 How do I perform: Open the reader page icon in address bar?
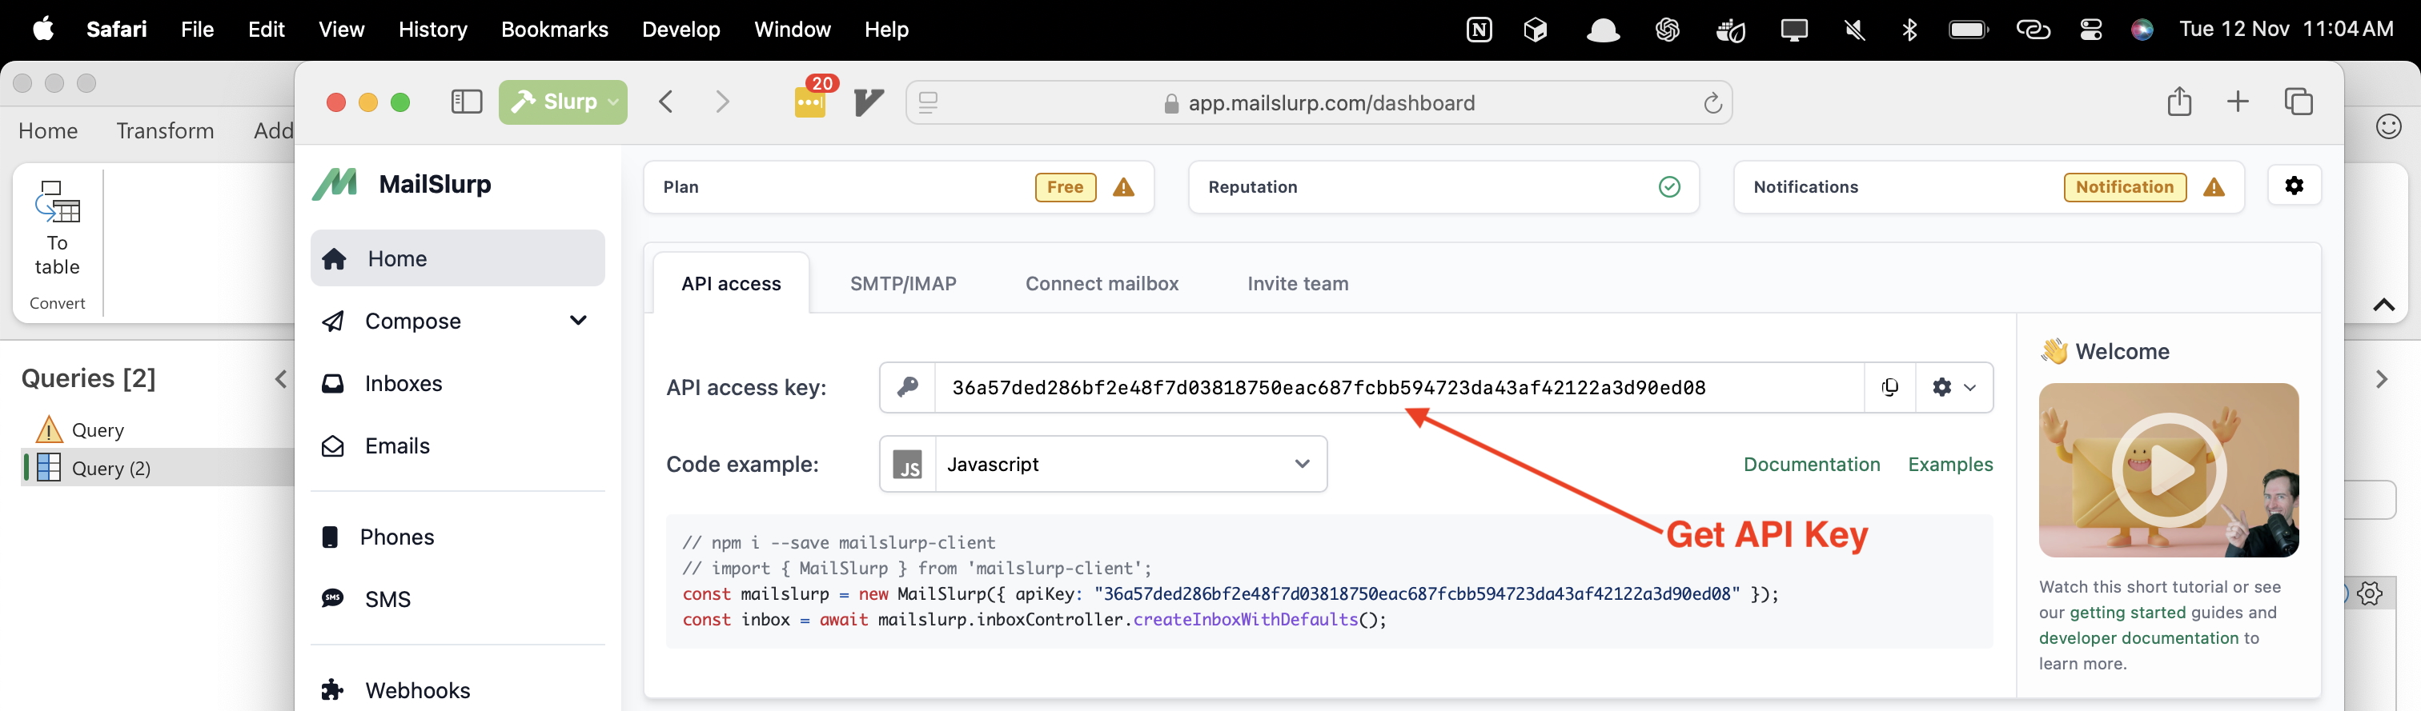pos(928,102)
